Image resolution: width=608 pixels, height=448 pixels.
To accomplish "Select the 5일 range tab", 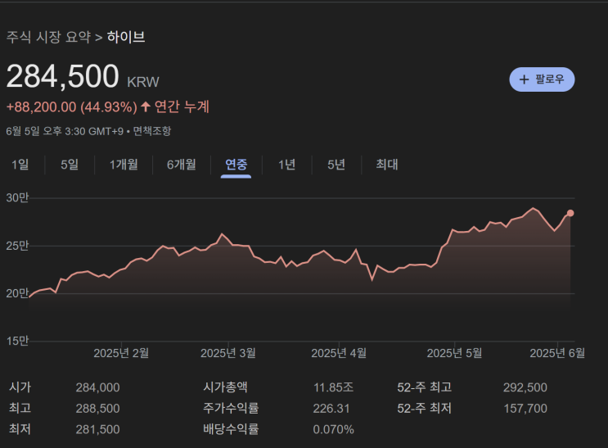I will [x=70, y=165].
